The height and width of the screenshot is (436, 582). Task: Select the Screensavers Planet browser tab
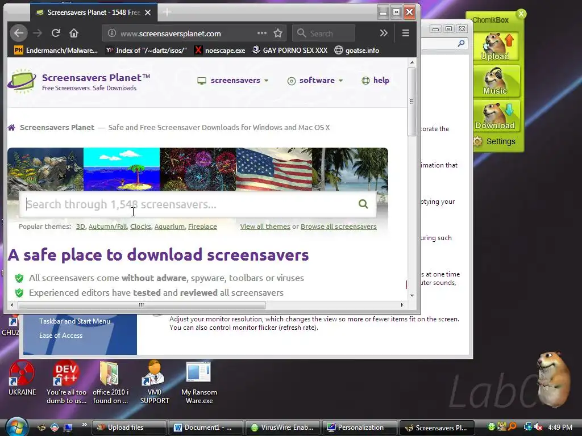94,12
